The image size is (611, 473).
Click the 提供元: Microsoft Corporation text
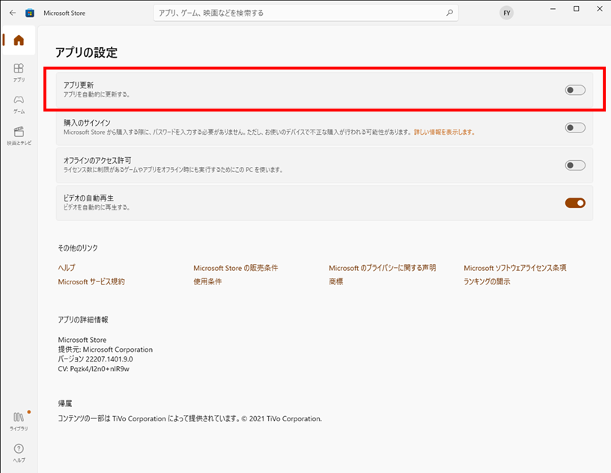pyautogui.click(x=106, y=350)
